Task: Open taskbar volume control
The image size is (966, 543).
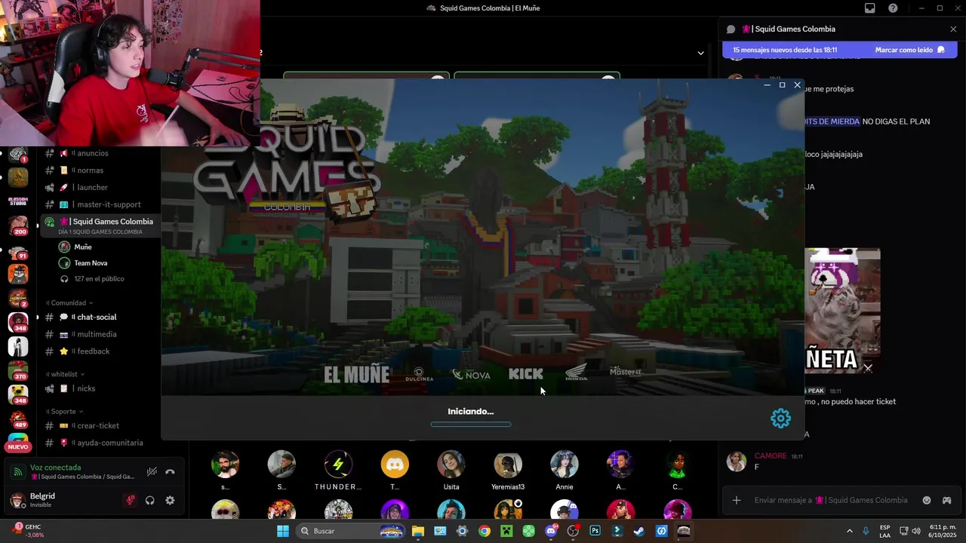Action: 917,531
